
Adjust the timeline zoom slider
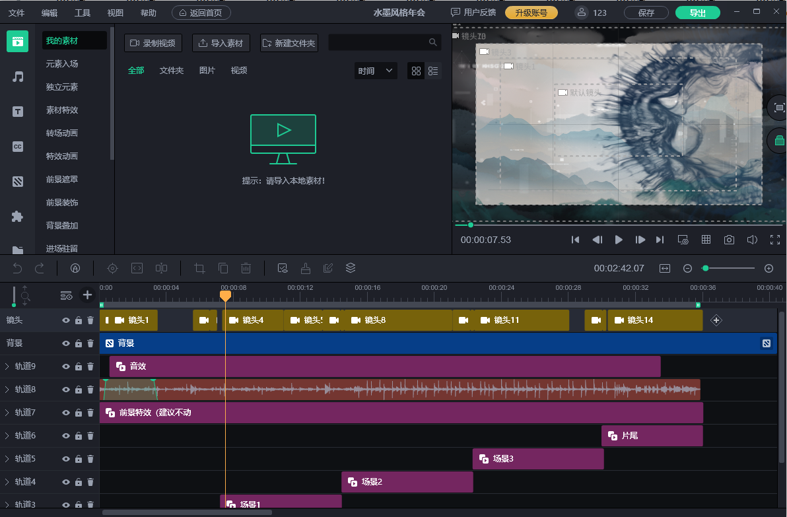click(706, 269)
